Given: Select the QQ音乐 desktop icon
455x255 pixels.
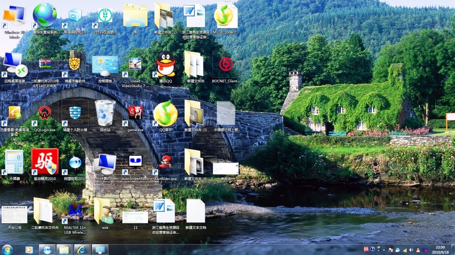Looking at the screenshot, I should [x=165, y=113].
